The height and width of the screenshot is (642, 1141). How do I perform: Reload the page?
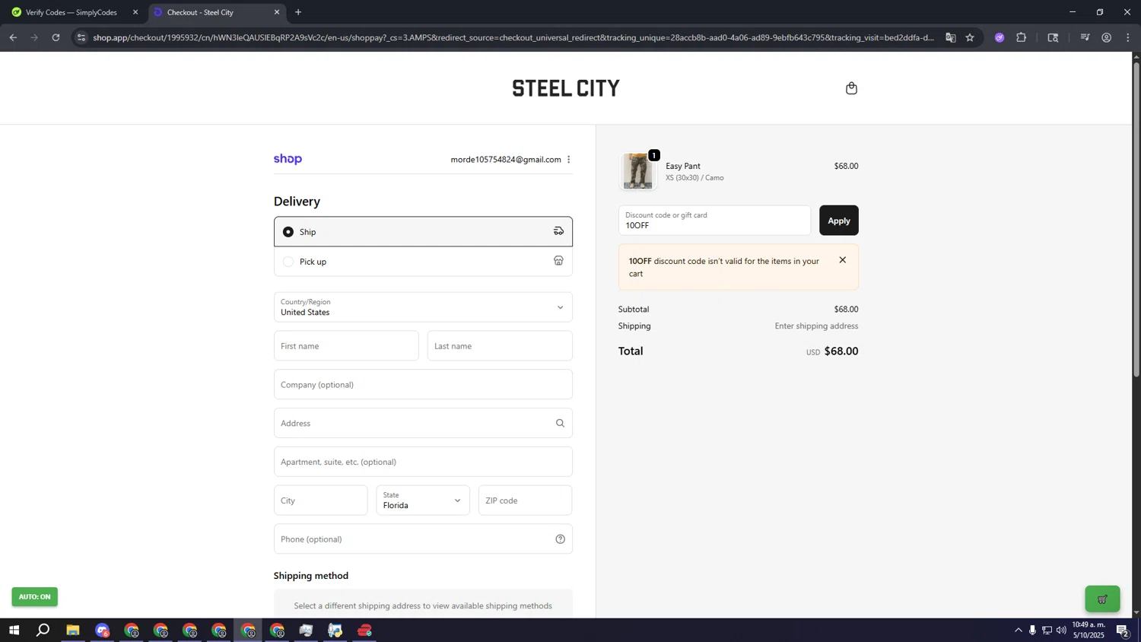click(56, 37)
